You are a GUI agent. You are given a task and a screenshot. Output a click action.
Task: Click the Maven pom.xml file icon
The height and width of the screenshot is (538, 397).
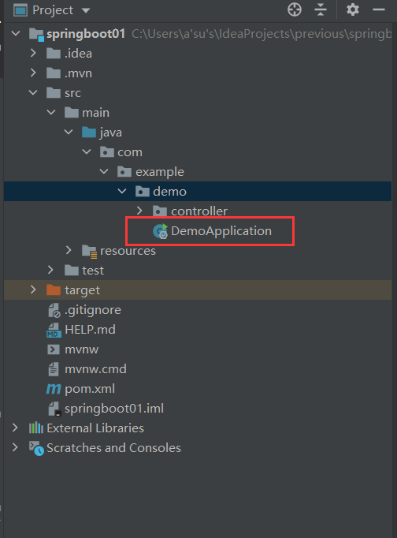click(54, 389)
